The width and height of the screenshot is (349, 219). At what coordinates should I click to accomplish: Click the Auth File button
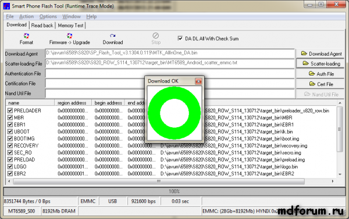320,74
